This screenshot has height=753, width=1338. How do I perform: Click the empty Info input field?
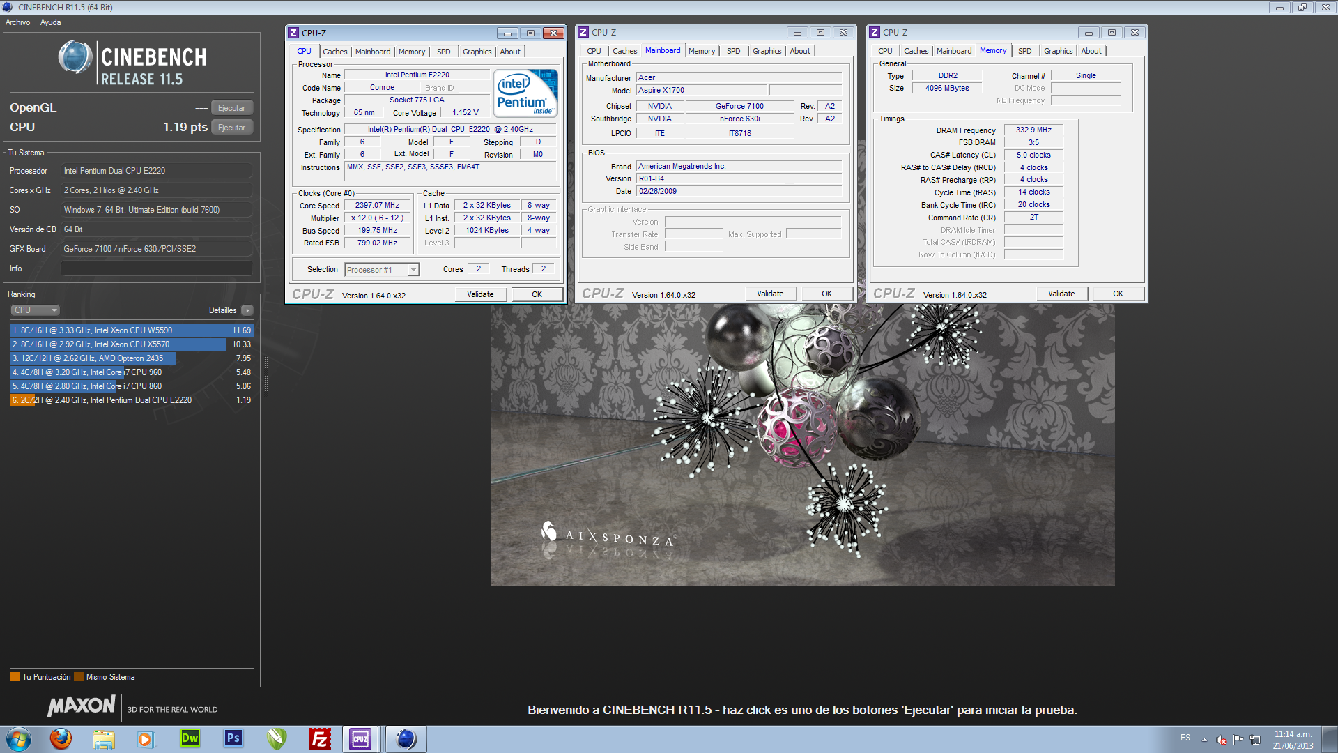tap(157, 268)
